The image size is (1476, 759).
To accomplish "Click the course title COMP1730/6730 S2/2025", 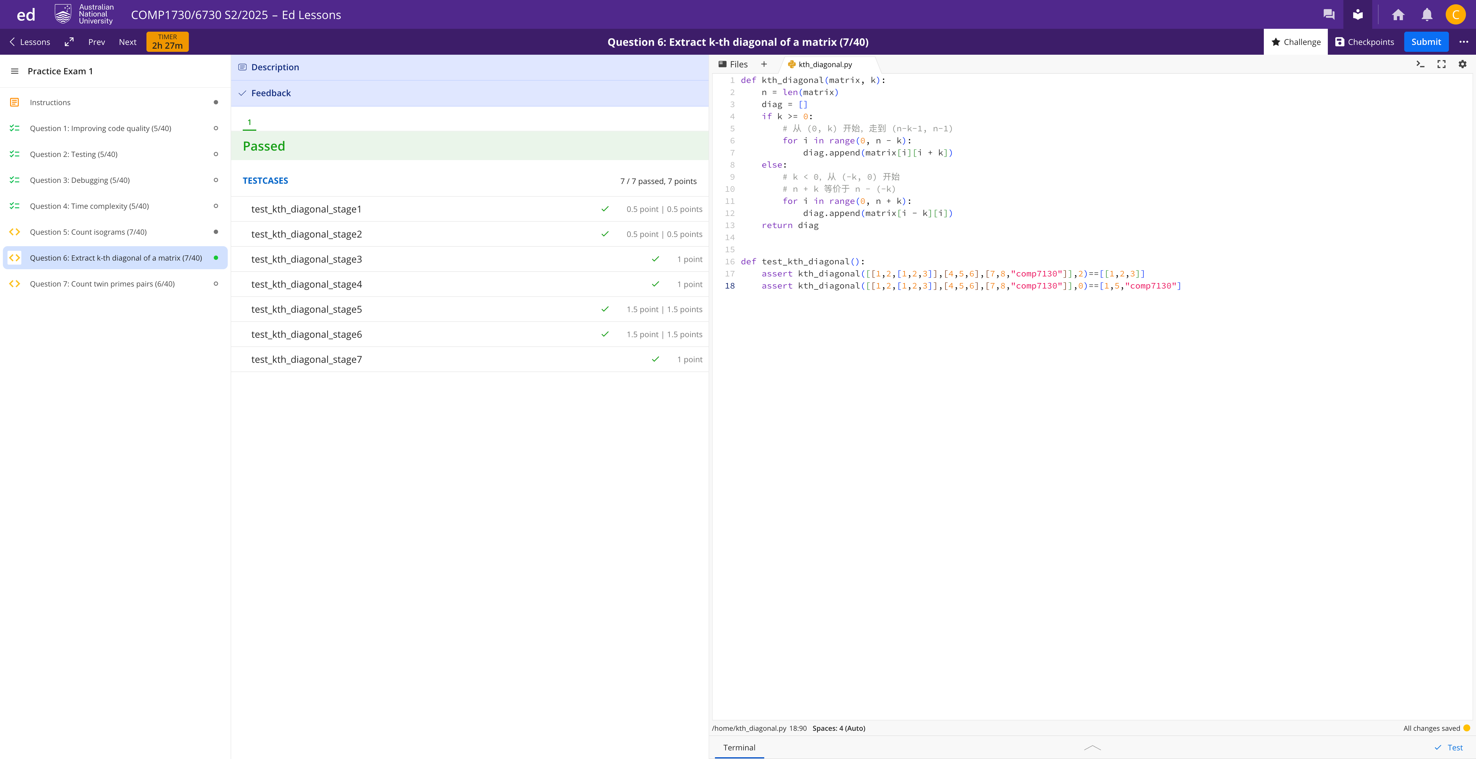I will [236, 15].
